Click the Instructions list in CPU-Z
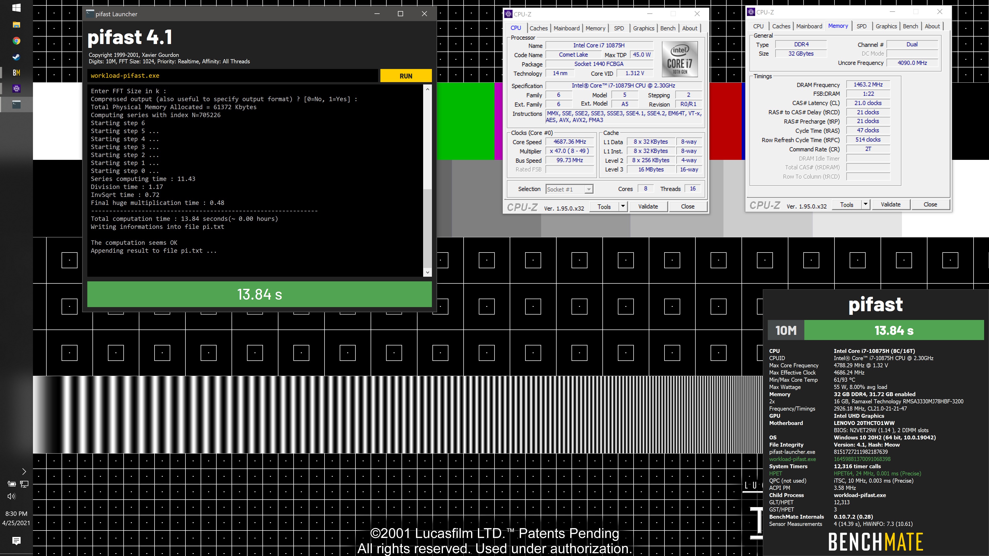Screen dimensions: 989x556 [x=624, y=117]
